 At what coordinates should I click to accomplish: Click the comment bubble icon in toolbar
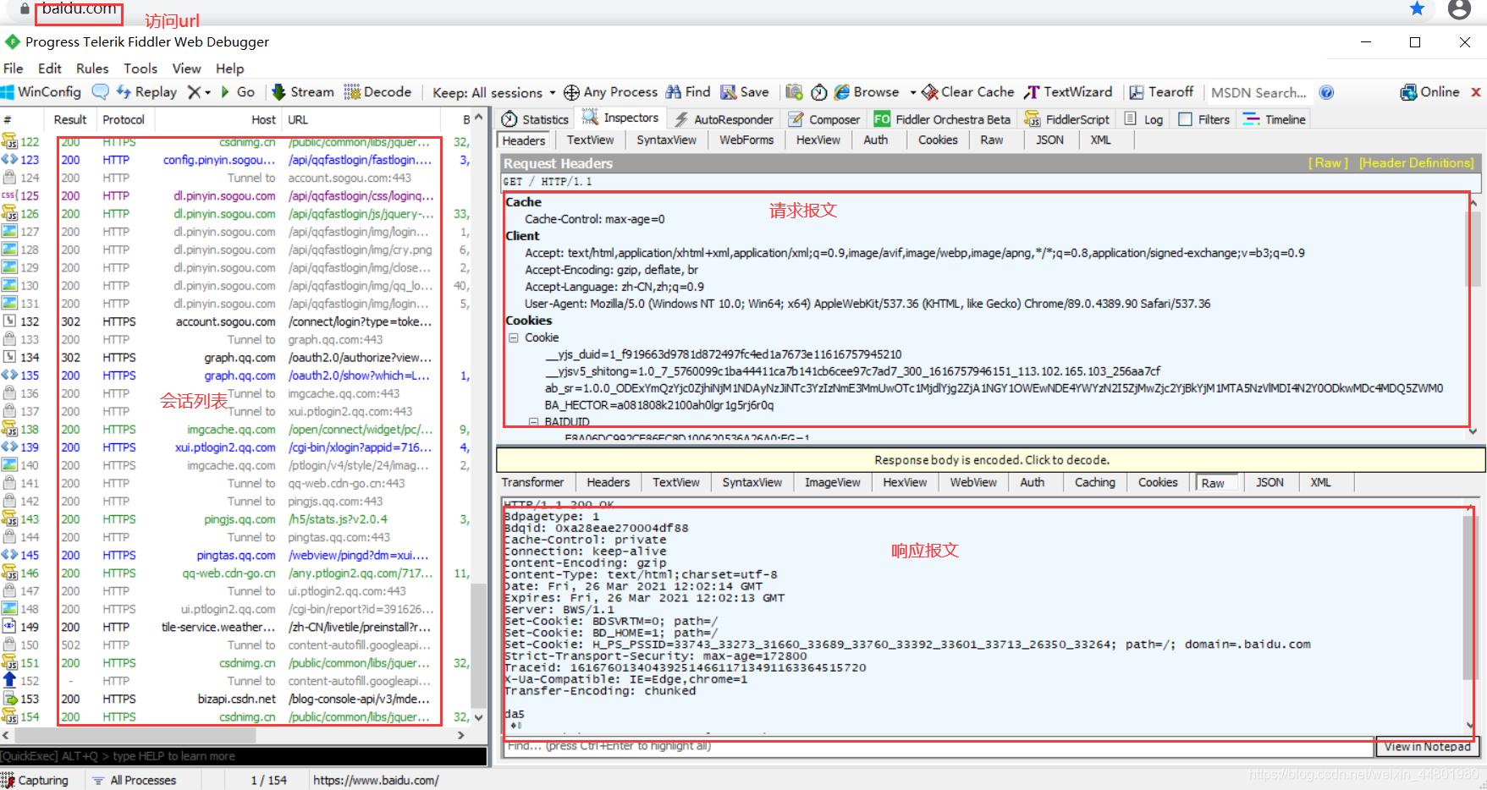click(x=101, y=92)
